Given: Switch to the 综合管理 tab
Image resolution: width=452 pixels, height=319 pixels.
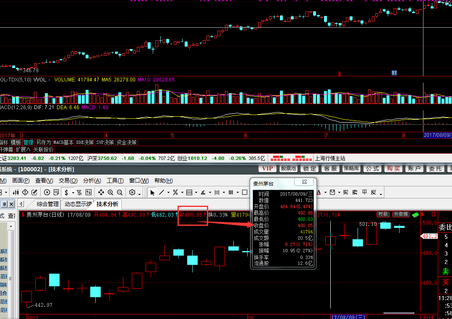Looking at the screenshot, I should 47,204.
